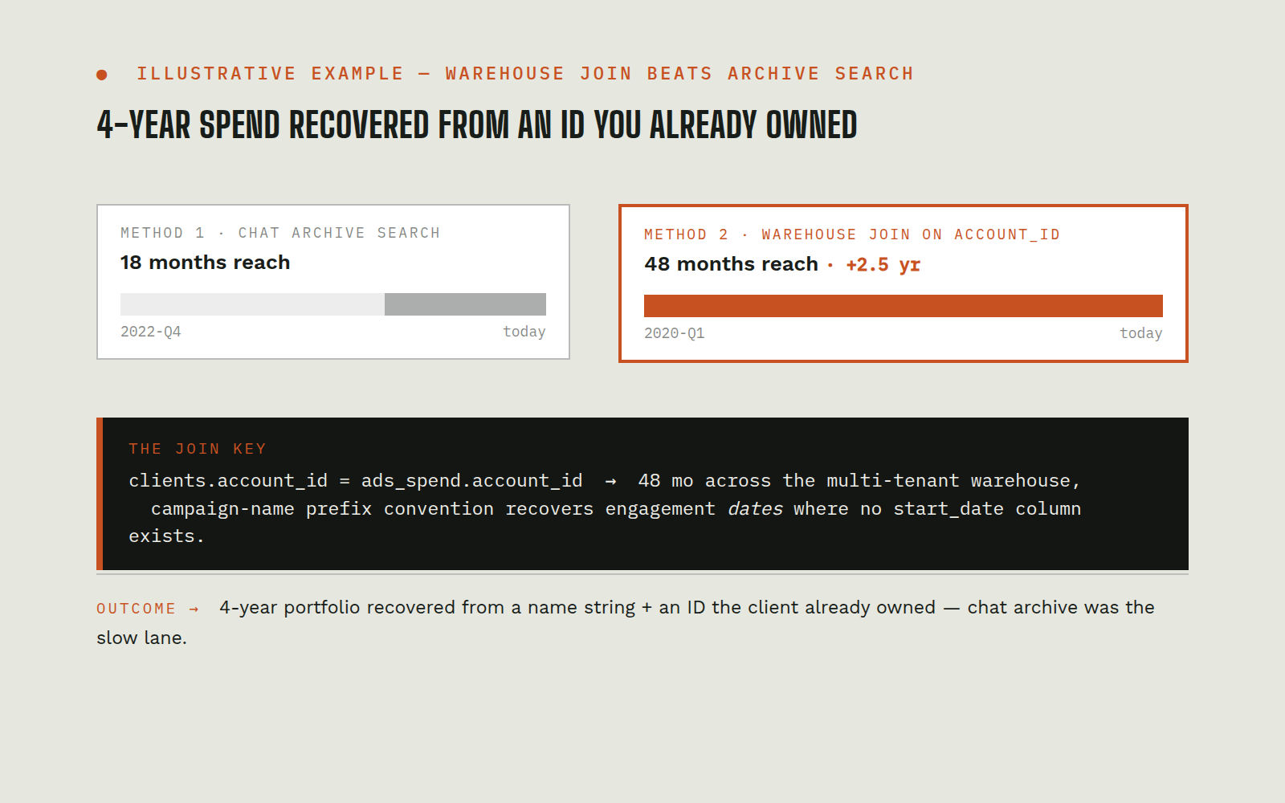Click the word "exists." in the dark panel
The image size is (1285, 803).
pyautogui.click(x=166, y=536)
